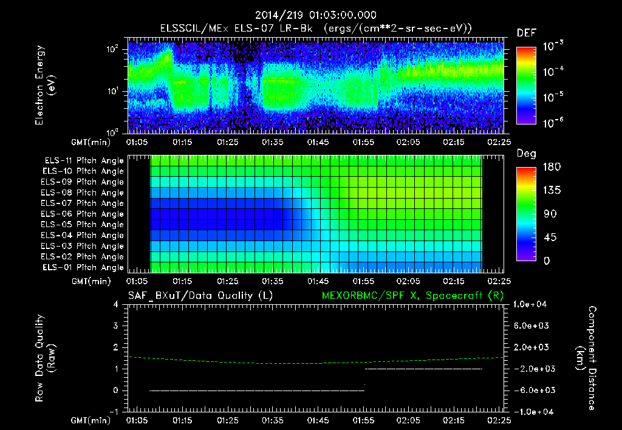Click the 180 value on Deg scale
The width and height of the screenshot is (622, 430).
[x=552, y=167]
